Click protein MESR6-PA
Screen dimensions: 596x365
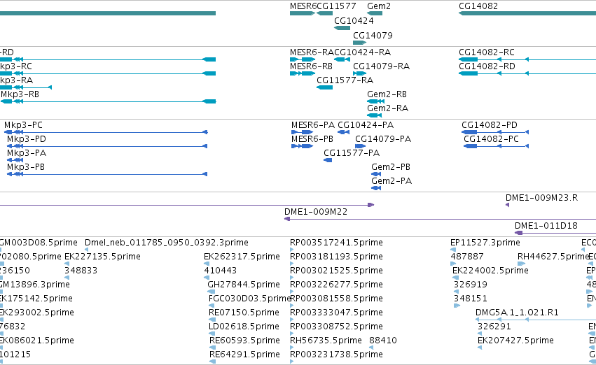click(x=302, y=132)
